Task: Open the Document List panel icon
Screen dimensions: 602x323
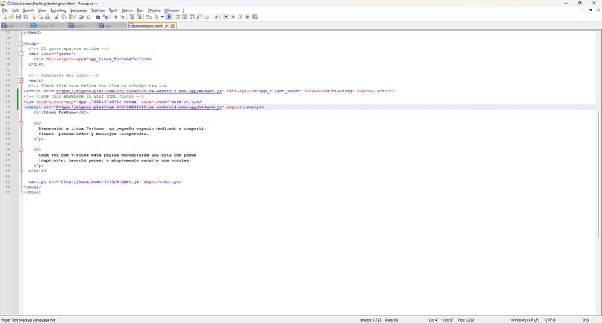Action: point(192,17)
